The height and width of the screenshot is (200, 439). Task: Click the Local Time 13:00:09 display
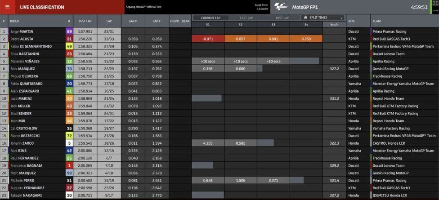[261, 7]
